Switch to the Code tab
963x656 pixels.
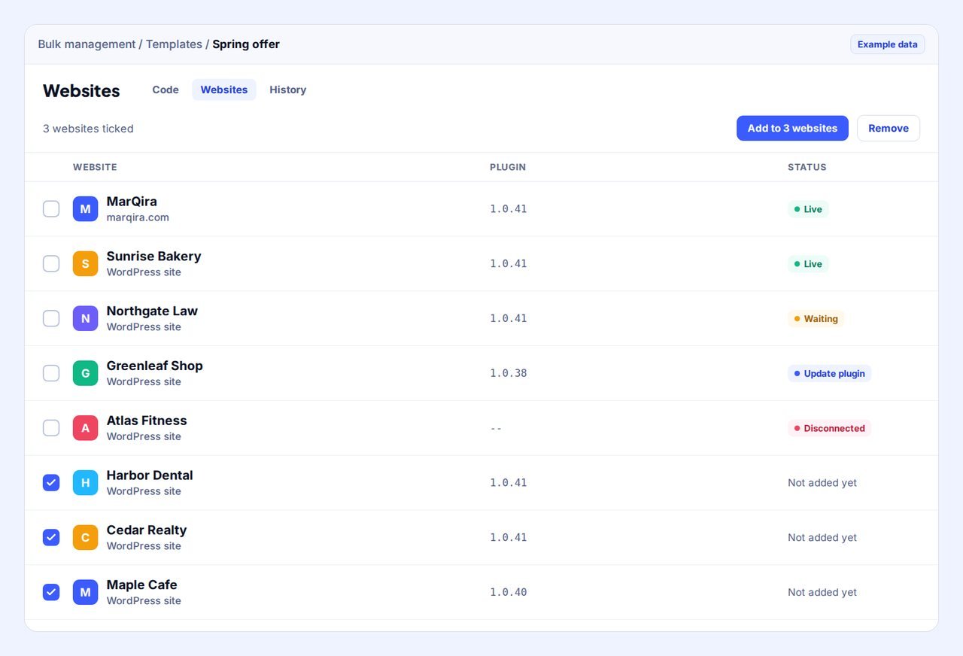pos(166,90)
